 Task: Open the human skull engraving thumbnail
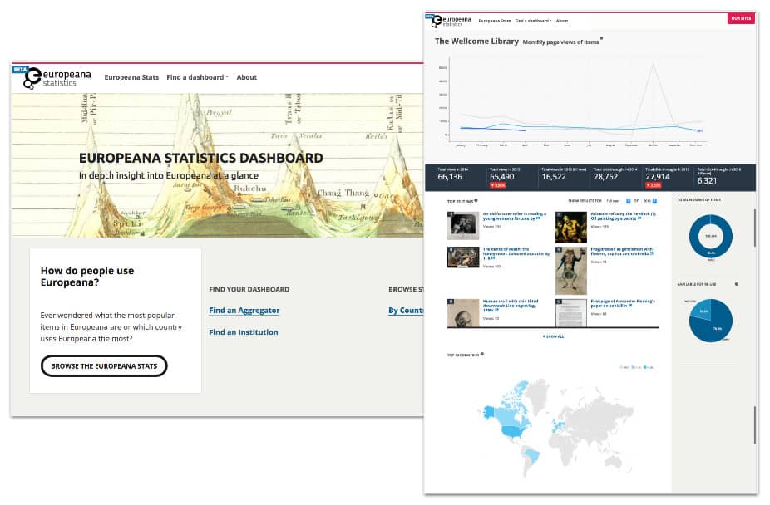click(x=463, y=313)
